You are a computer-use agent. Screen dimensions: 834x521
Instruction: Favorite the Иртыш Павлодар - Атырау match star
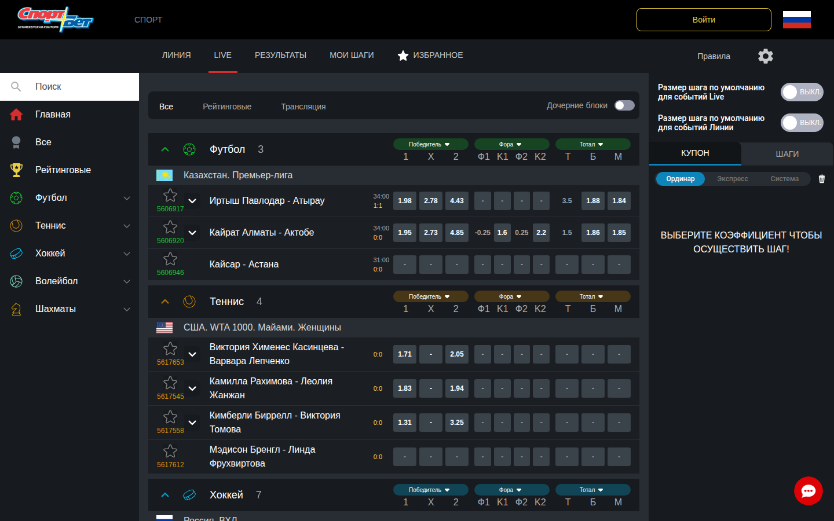point(170,195)
